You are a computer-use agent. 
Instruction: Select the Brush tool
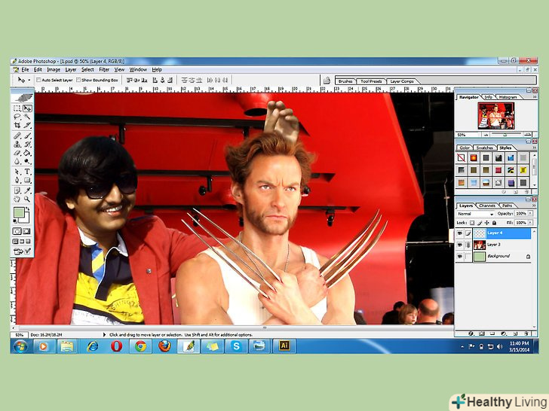click(27, 135)
